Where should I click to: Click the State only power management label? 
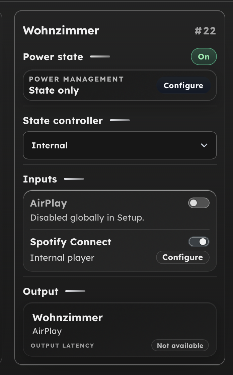[x=54, y=91]
